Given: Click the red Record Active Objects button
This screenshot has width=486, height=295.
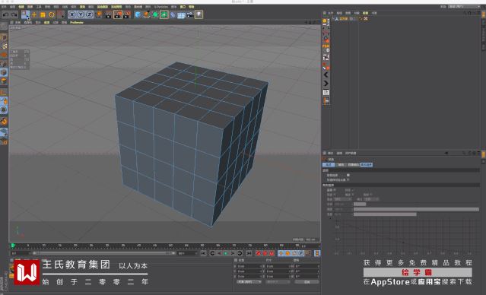Looking at the screenshot, I should (x=258, y=253).
